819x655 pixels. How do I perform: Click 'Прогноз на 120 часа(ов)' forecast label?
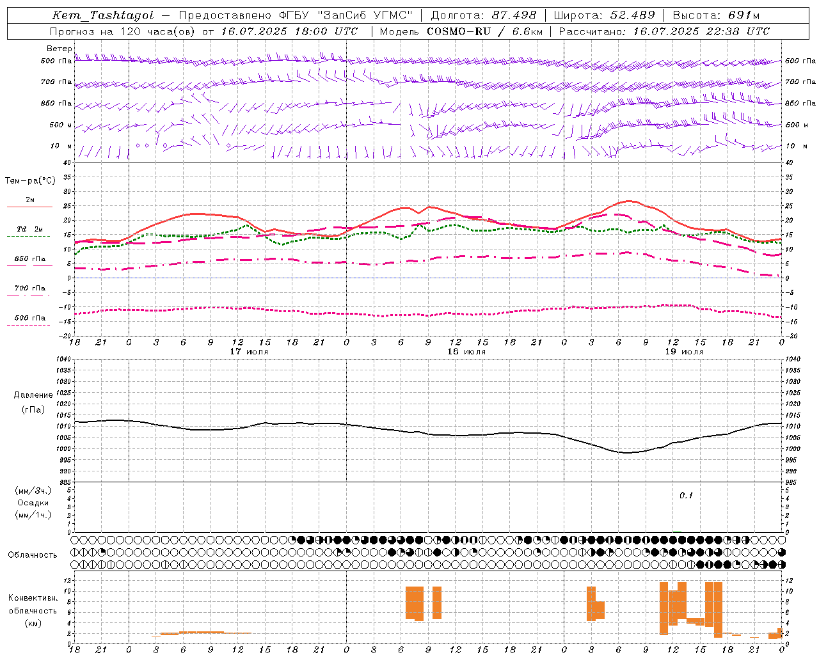[123, 31]
